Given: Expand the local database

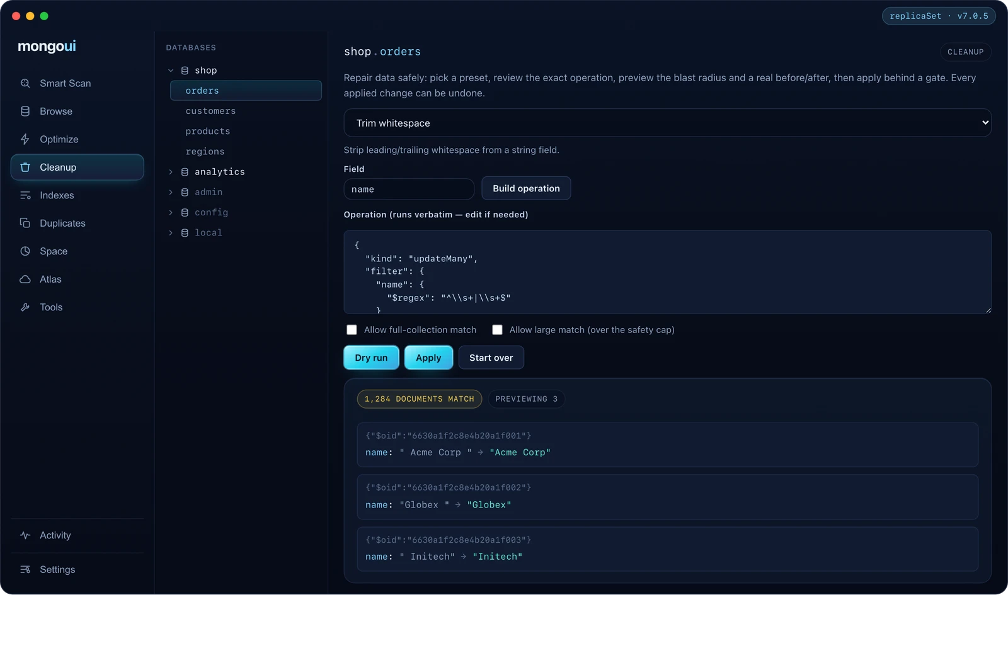Looking at the screenshot, I should (171, 233).
